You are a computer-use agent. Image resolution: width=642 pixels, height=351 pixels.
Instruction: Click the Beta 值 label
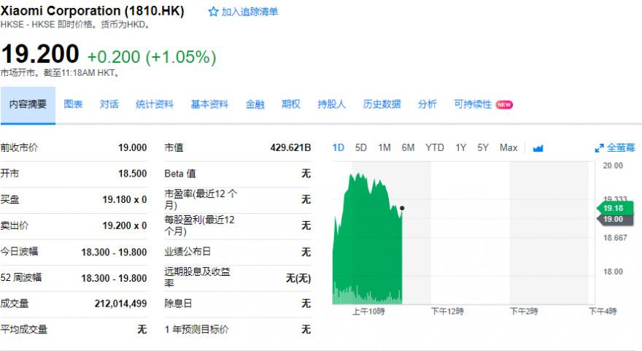[x=180, y=174]
